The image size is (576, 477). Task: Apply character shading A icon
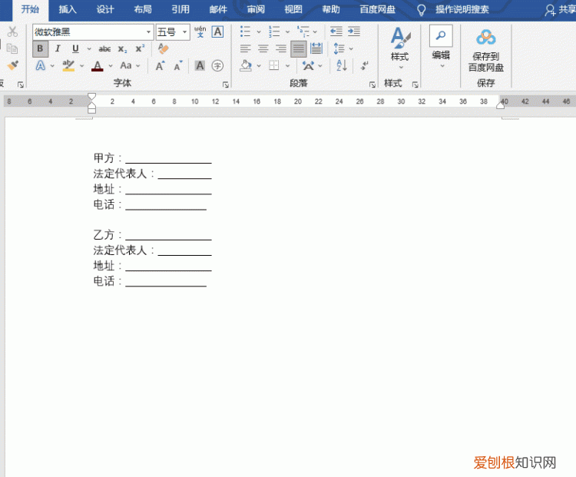200,66
